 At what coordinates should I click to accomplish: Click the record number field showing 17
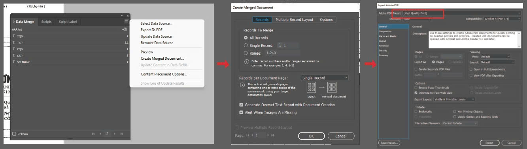[107, 134]
